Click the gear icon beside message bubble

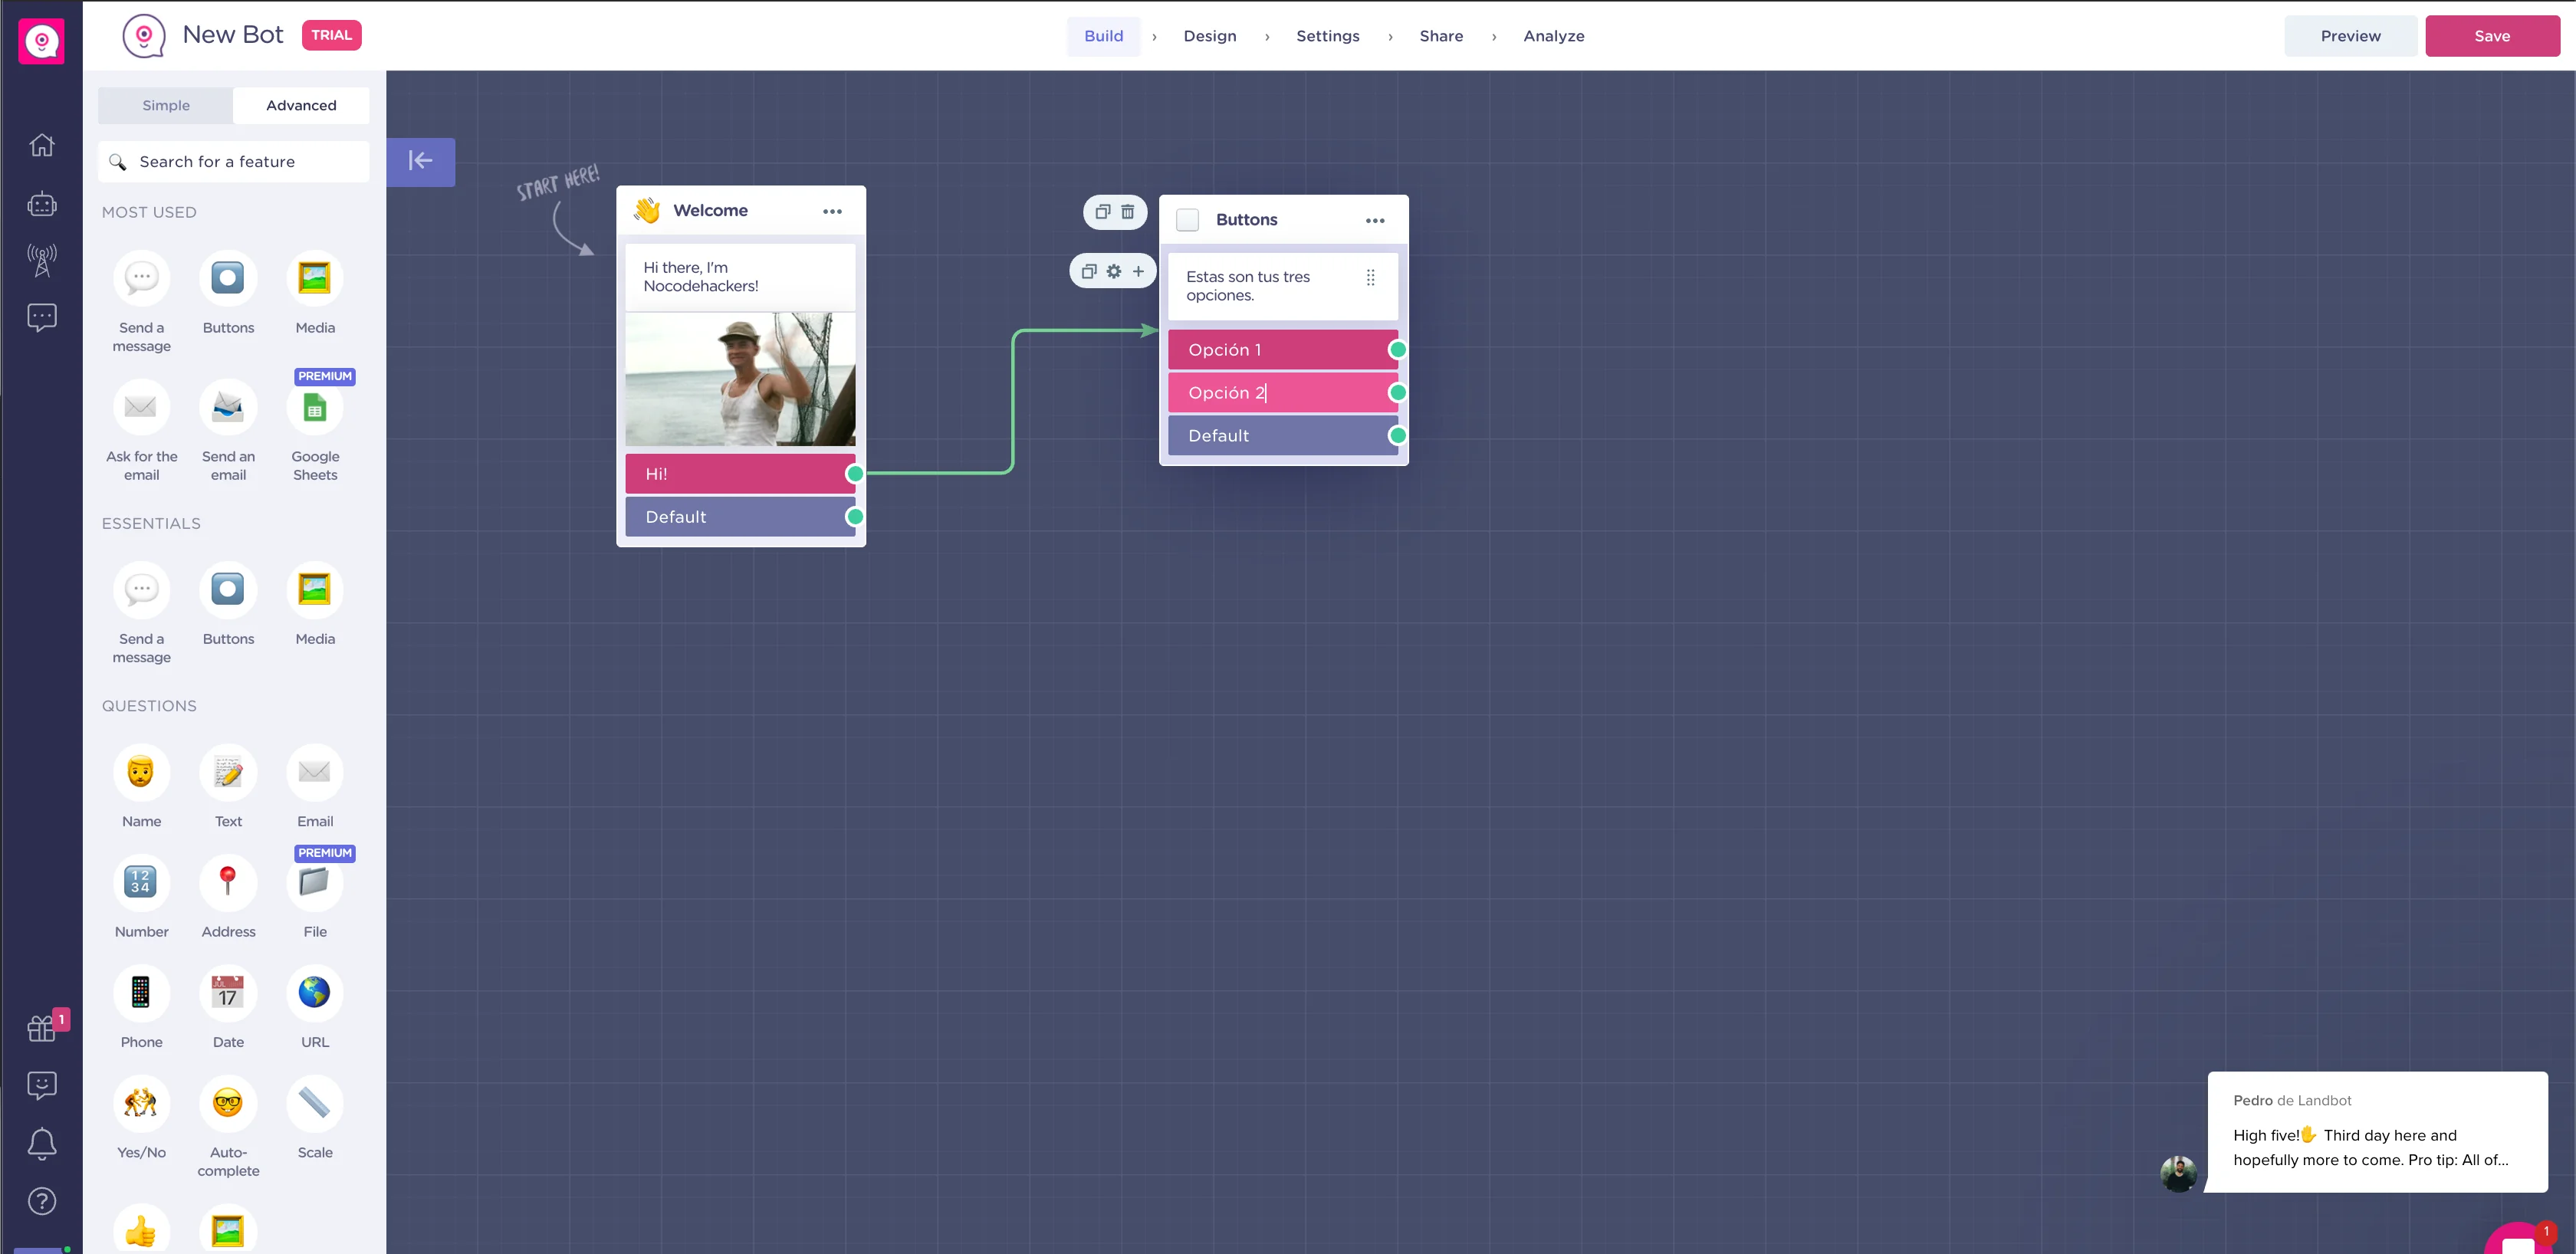point(1113,271)
